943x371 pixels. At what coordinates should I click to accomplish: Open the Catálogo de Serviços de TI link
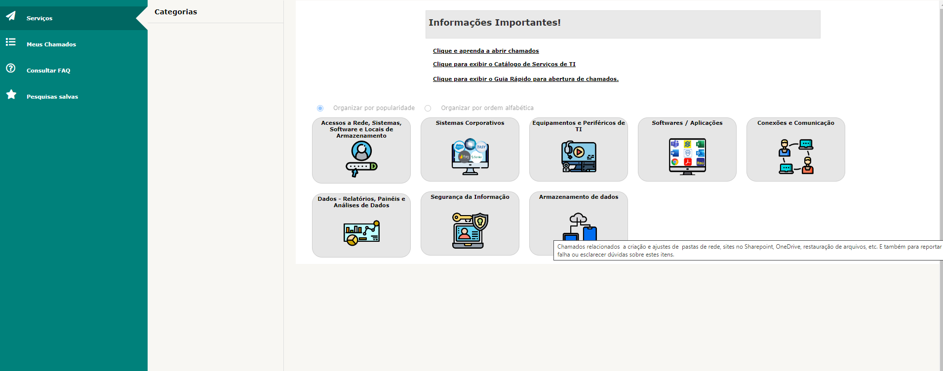point(504,64)
